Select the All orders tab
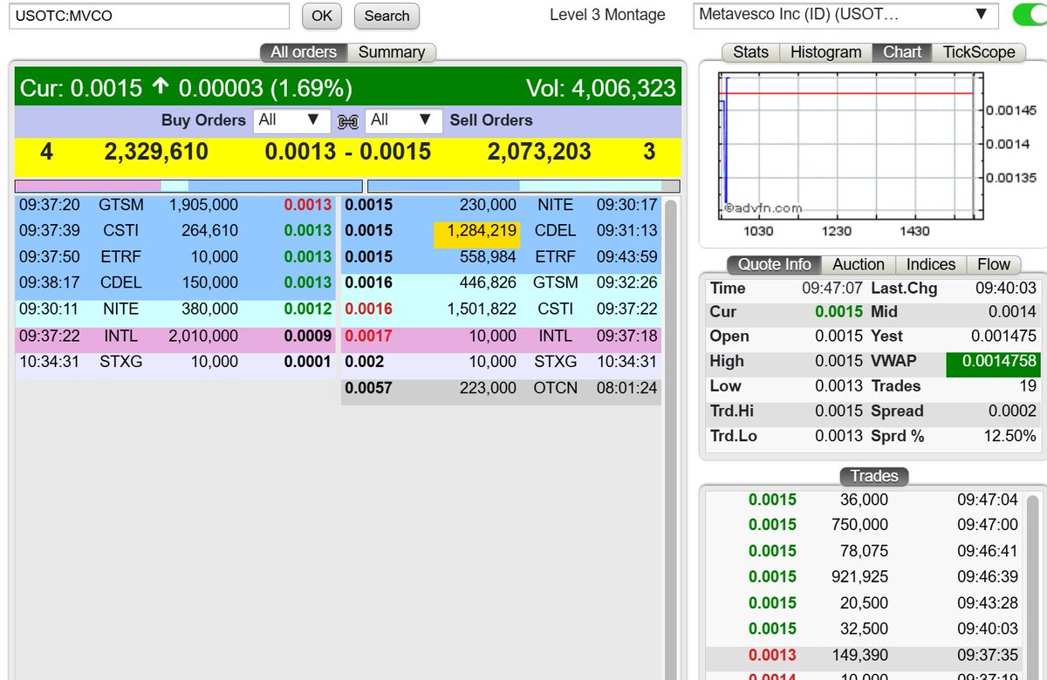 click(303, 52)
